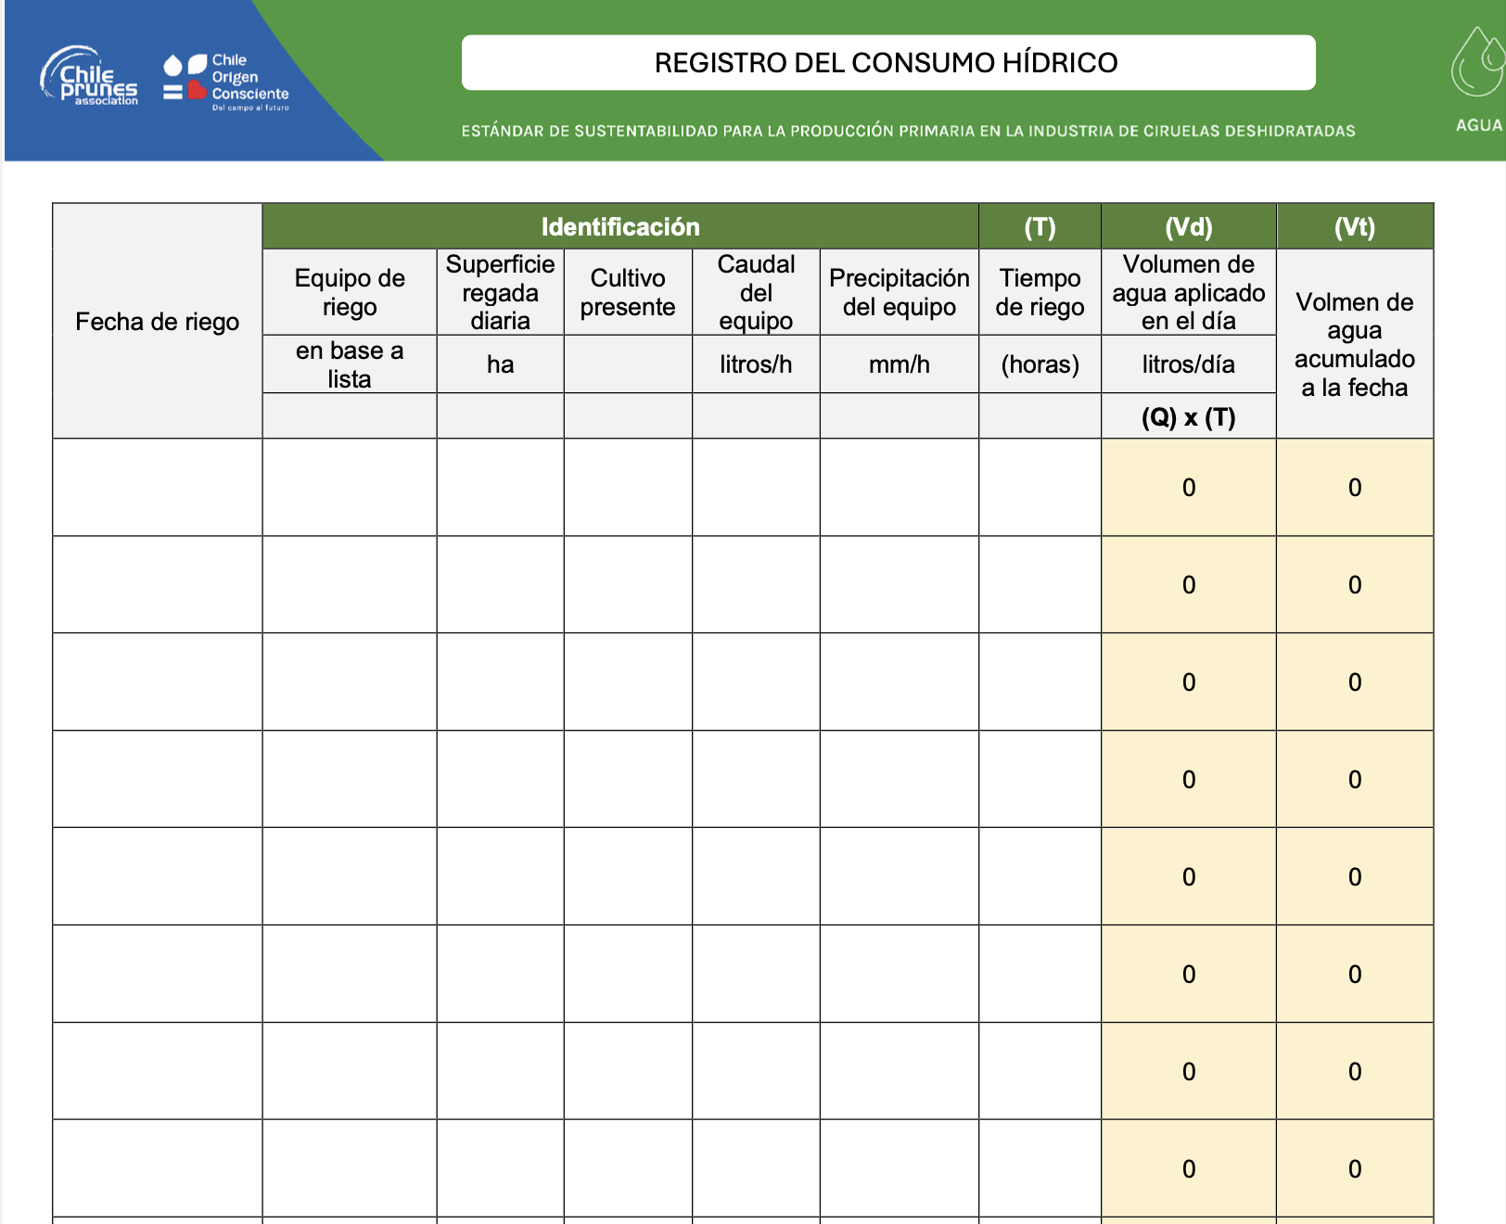Click the en base a lista cell

350,364
